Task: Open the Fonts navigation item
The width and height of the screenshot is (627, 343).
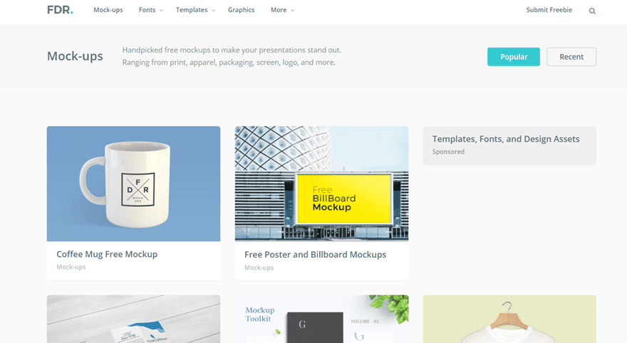Action: coord(147,10)
